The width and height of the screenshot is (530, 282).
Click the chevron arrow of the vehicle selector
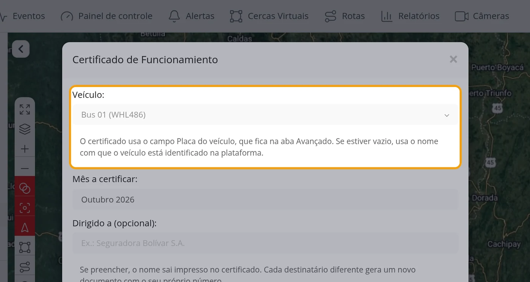(x=447, y=115)
